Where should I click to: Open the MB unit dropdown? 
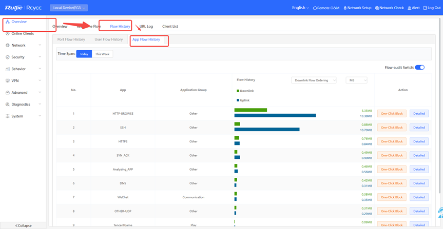tap(356, 80)
